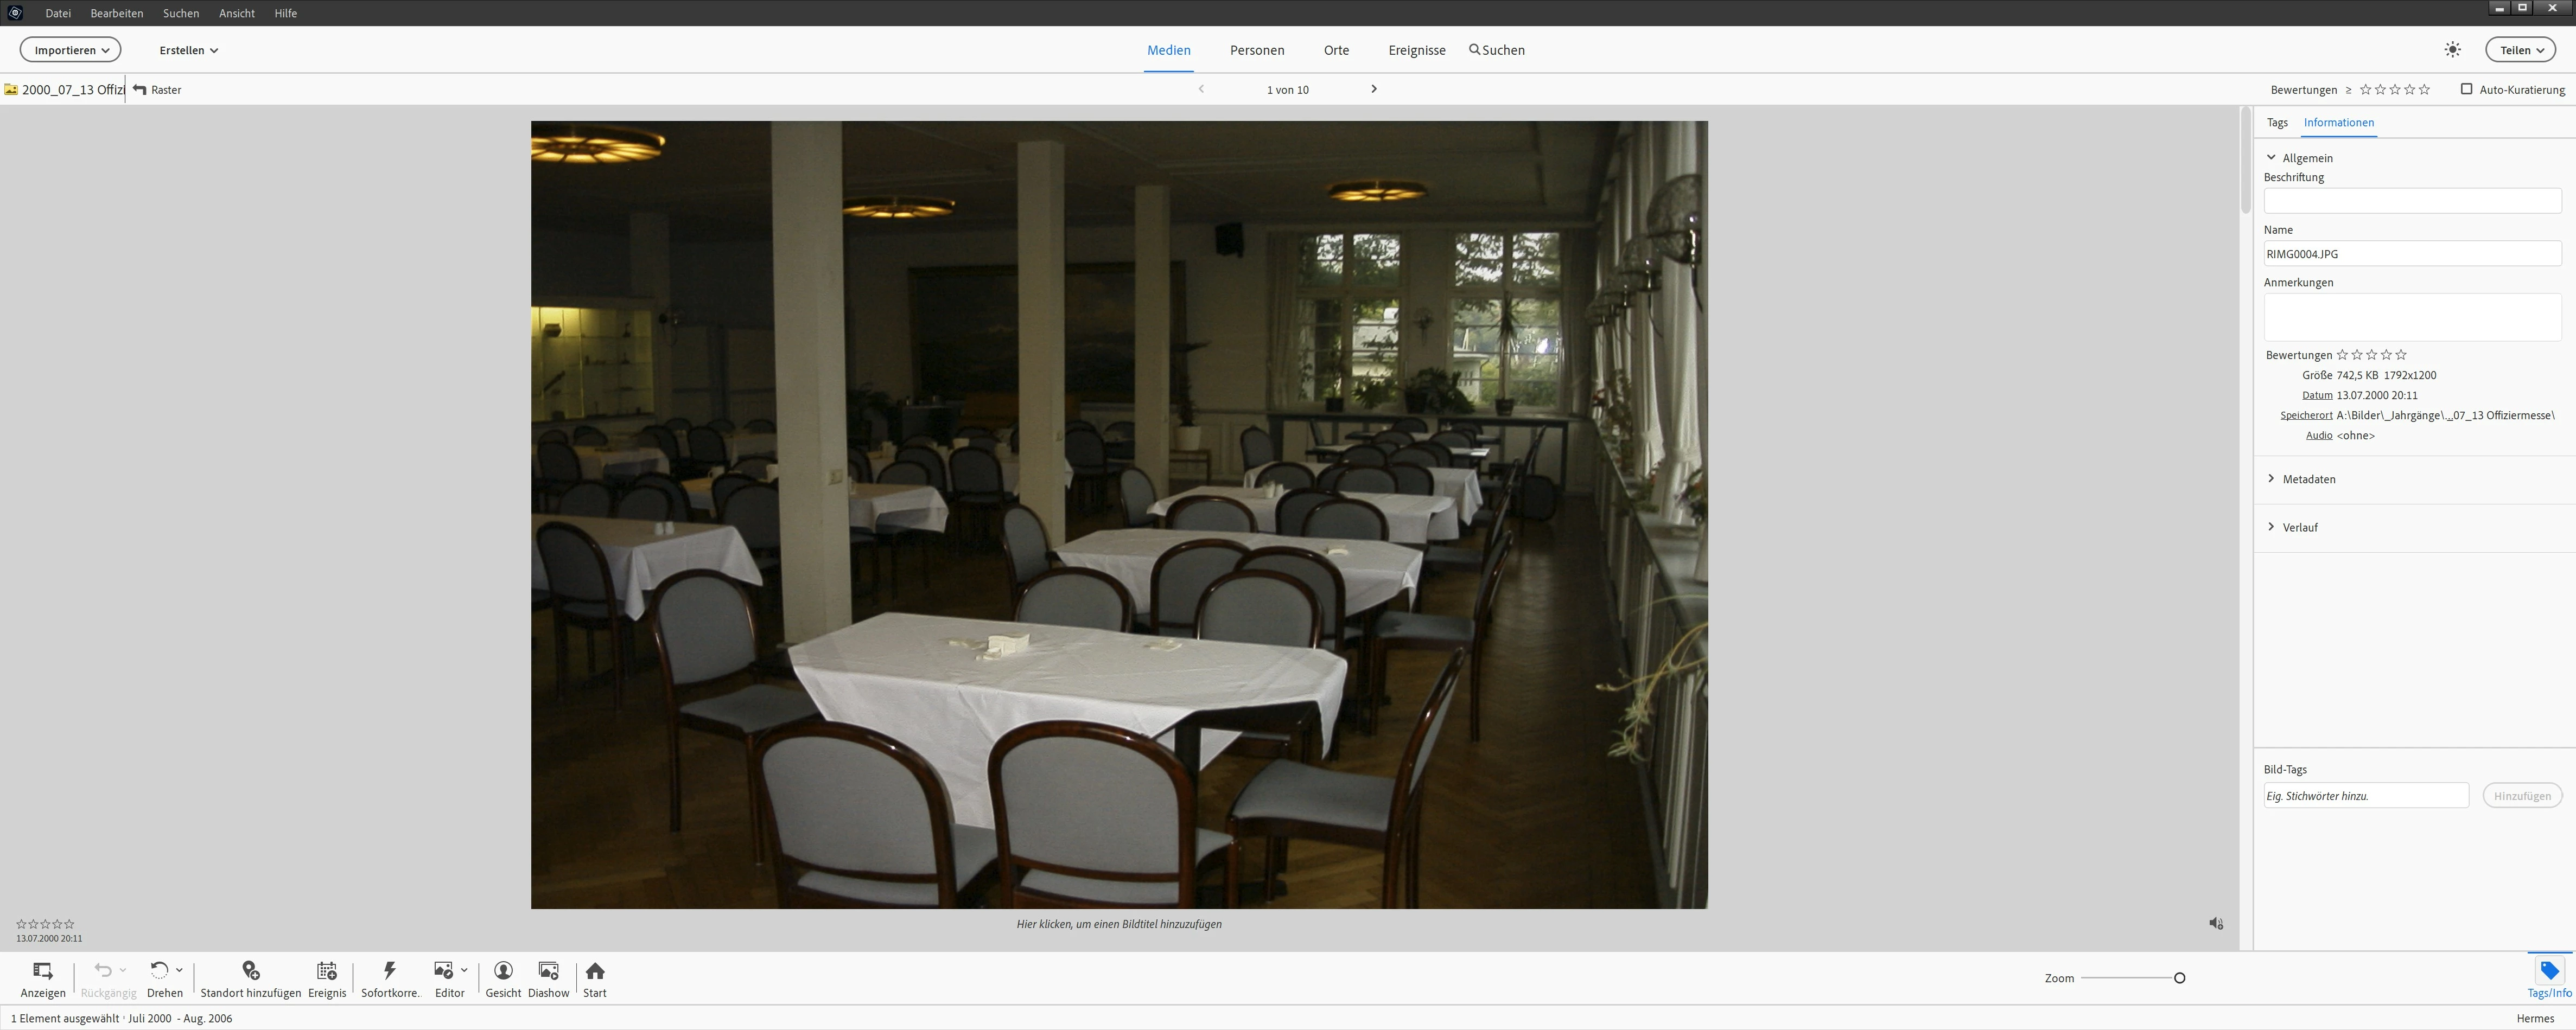Apply Sofortkorrektur lightning tool
The width and height of the screenshot is (2576, 1030).
click(x=390, y=970)
